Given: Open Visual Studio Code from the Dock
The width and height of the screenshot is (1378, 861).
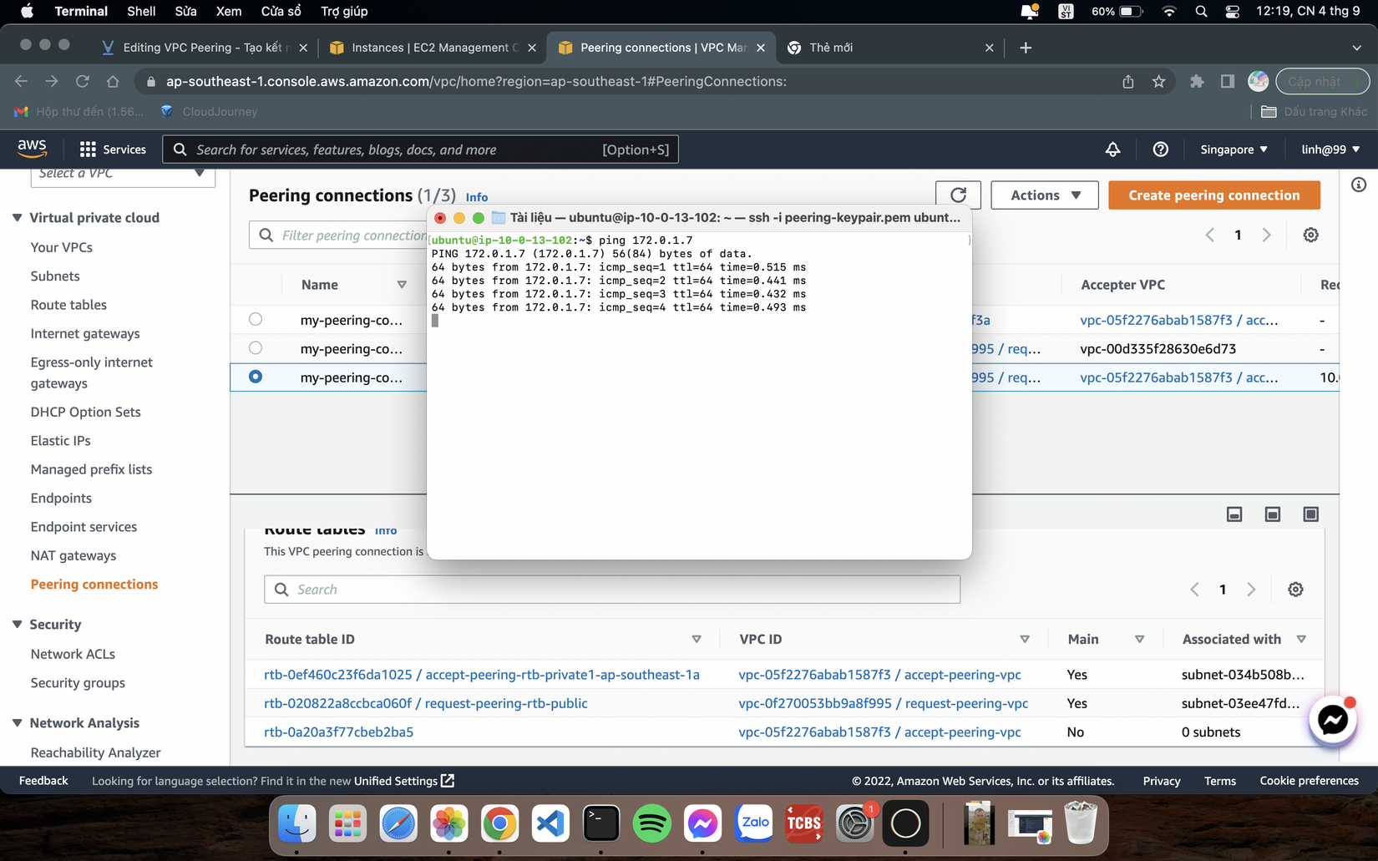Looking at the screenshot, I should 550,824.
